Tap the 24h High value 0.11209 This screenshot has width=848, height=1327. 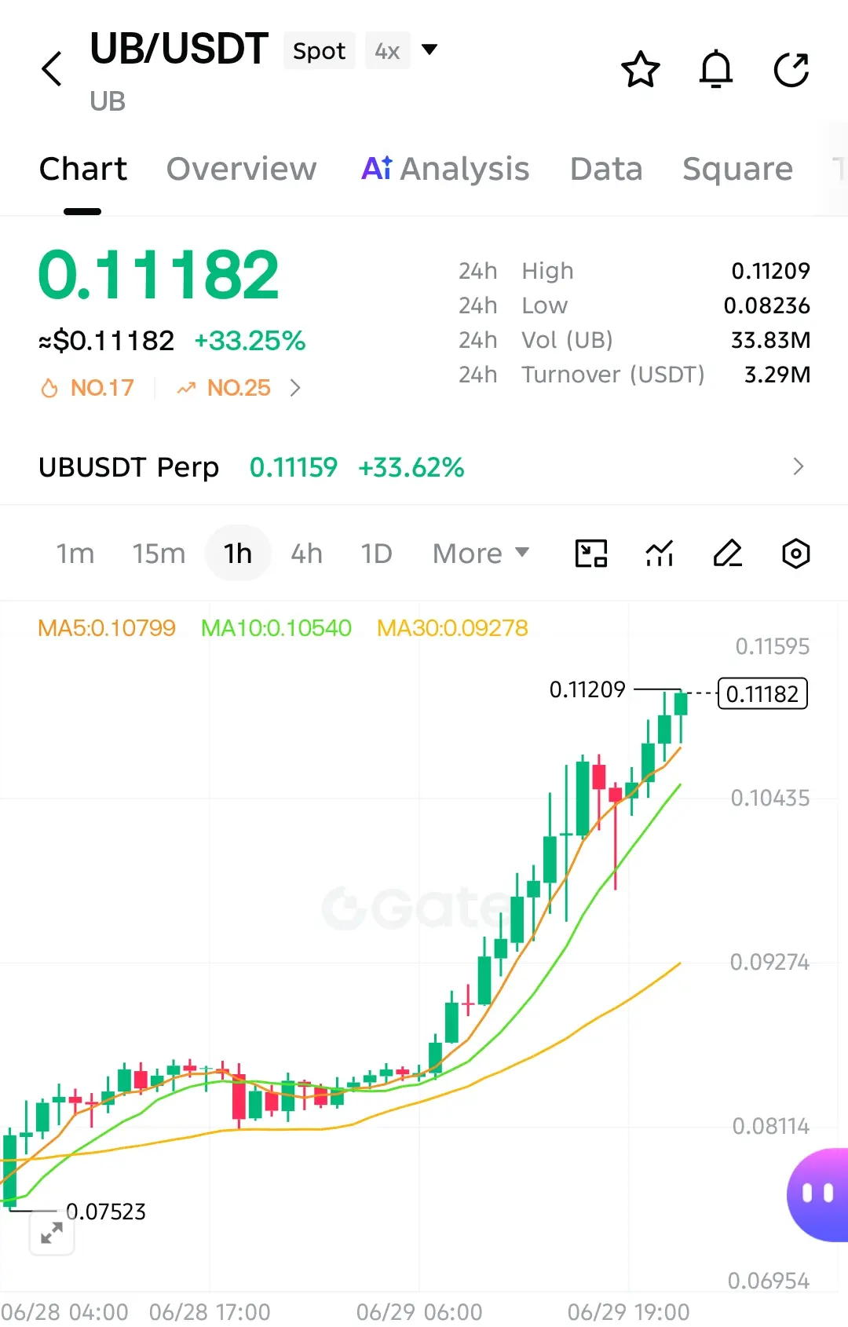coord(770,271)
